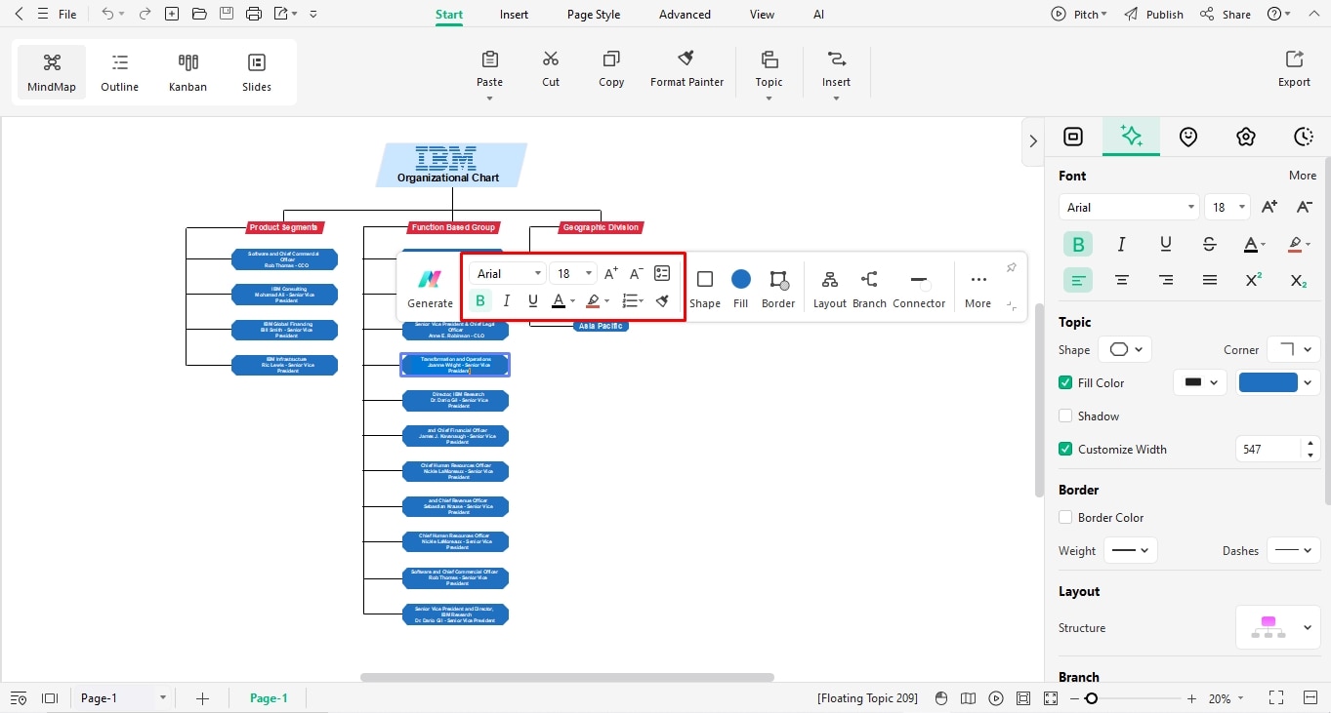Click the Pitch button

tap(1079, 15)
